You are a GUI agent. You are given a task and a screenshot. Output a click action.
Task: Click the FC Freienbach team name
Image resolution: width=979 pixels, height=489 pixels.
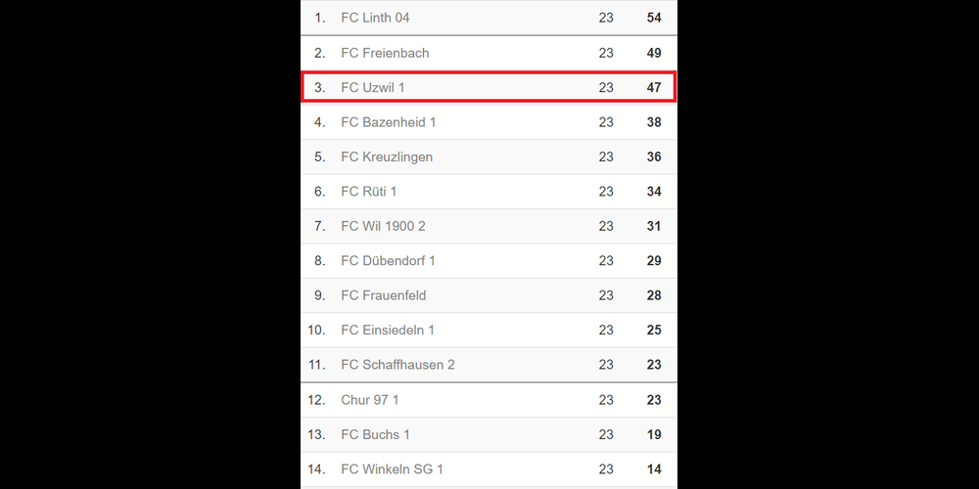tap(385, 53)
